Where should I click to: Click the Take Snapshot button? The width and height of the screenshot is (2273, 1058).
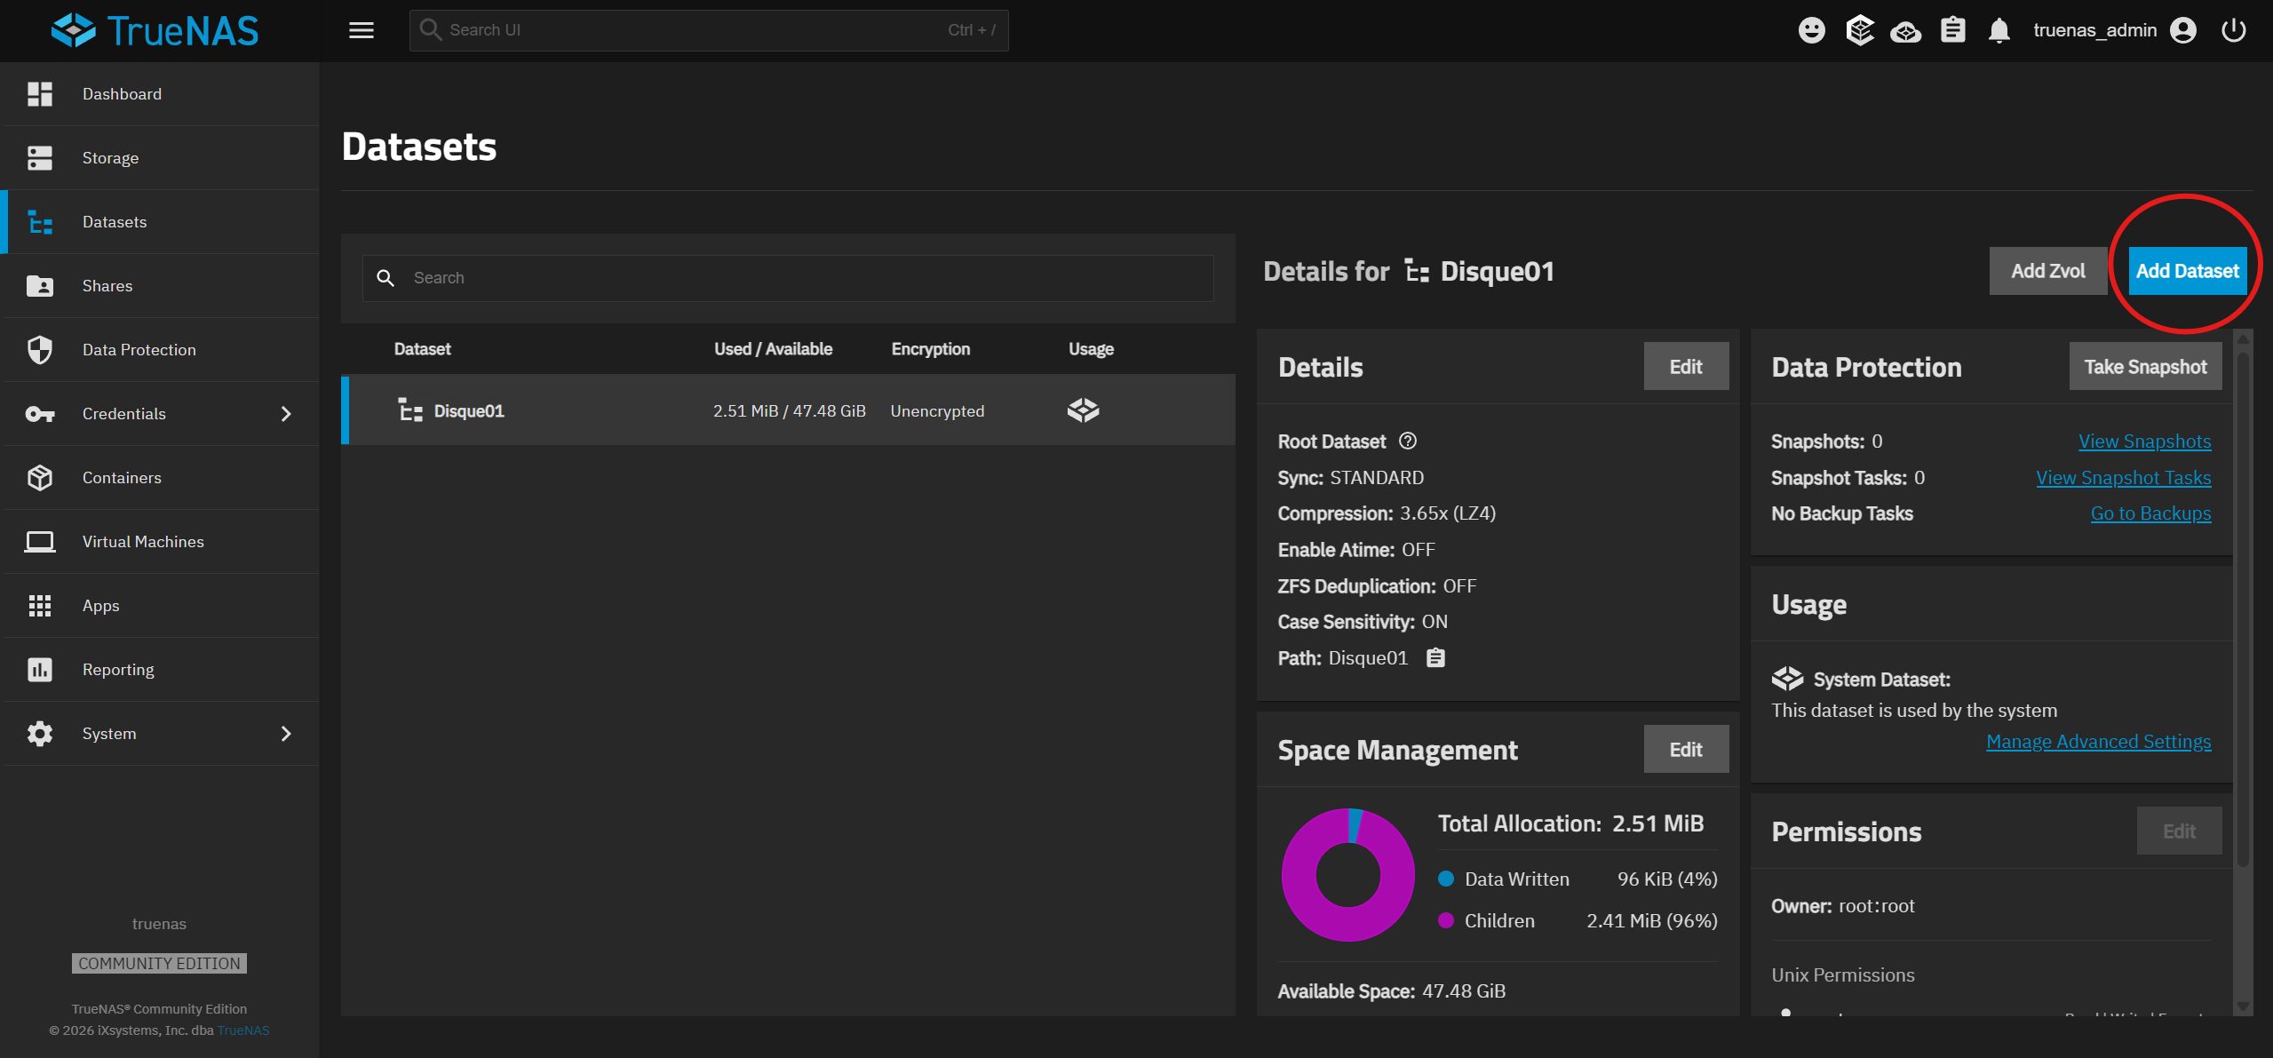pyautogui.click(x=2145, y=366)
